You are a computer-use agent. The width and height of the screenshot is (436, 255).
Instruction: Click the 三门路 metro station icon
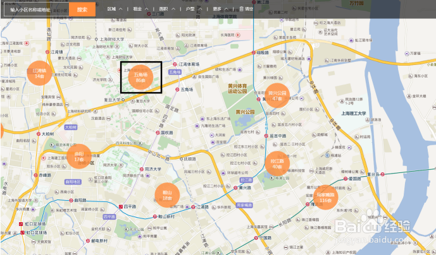[149, 14]
